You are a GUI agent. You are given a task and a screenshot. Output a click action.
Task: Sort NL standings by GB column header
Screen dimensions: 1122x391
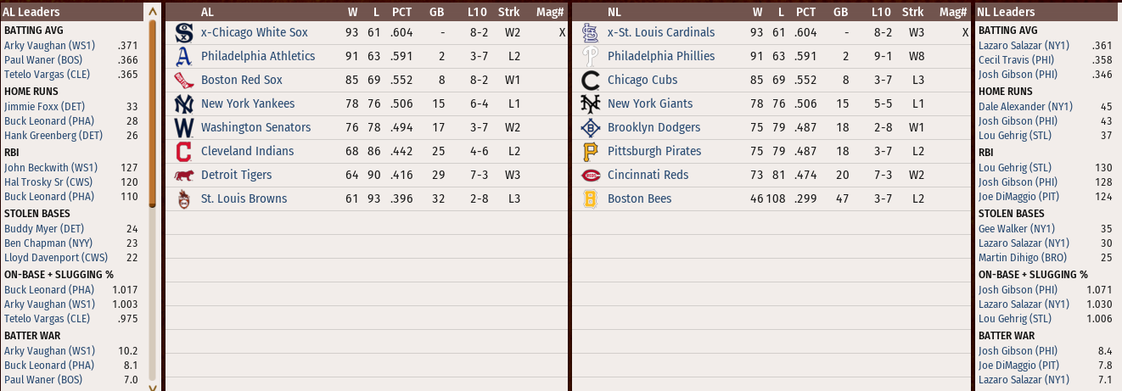(840, 13)
